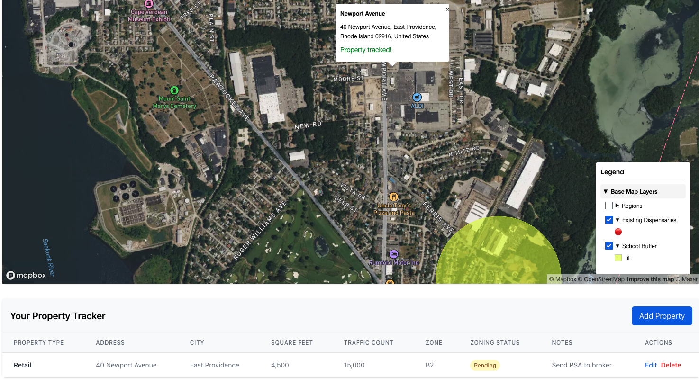The width and height of the screenshot is (699, 385).
Task: Click the Add Property button
Action: (x=662, y=316)
